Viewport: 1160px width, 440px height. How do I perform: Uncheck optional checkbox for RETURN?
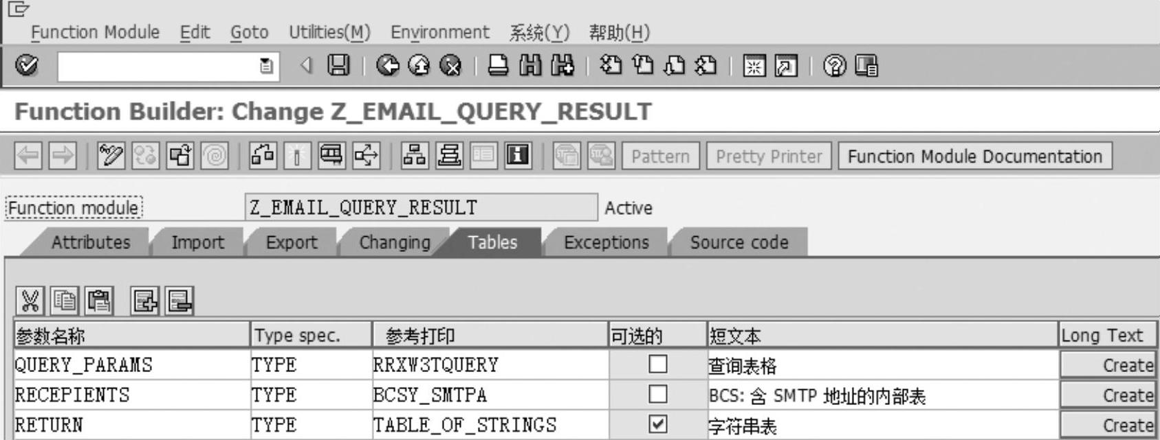tap(658, 424)
